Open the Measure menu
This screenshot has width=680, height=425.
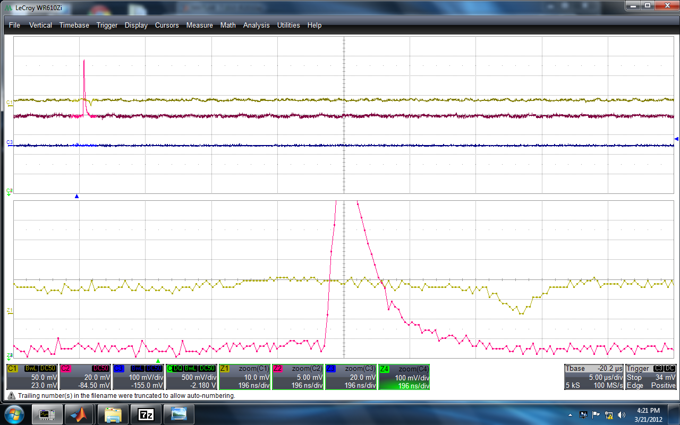[200, 25]
